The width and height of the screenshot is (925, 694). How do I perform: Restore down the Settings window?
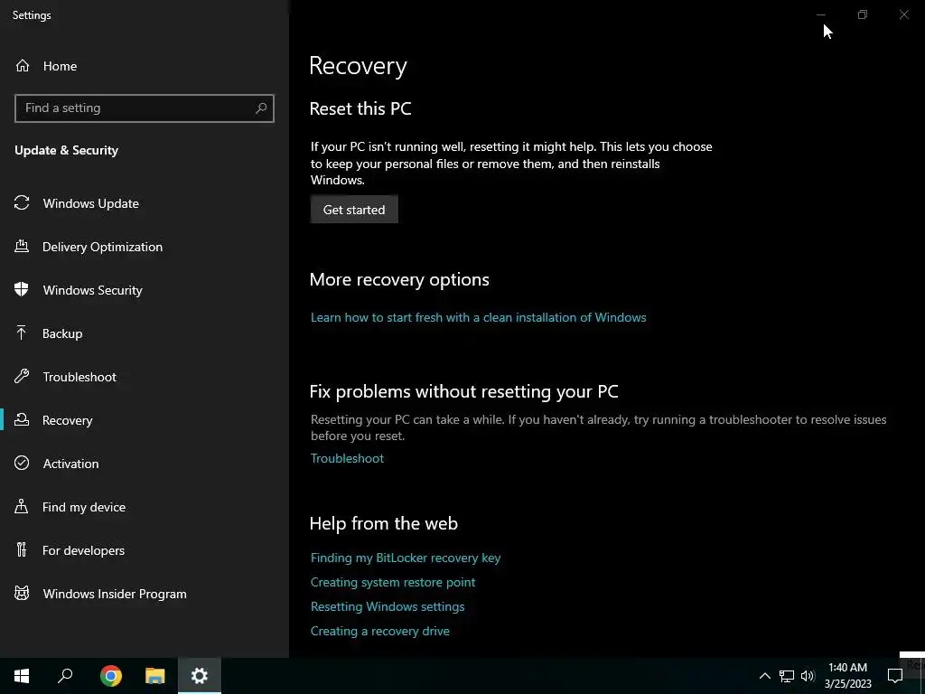tap(863, 14)
